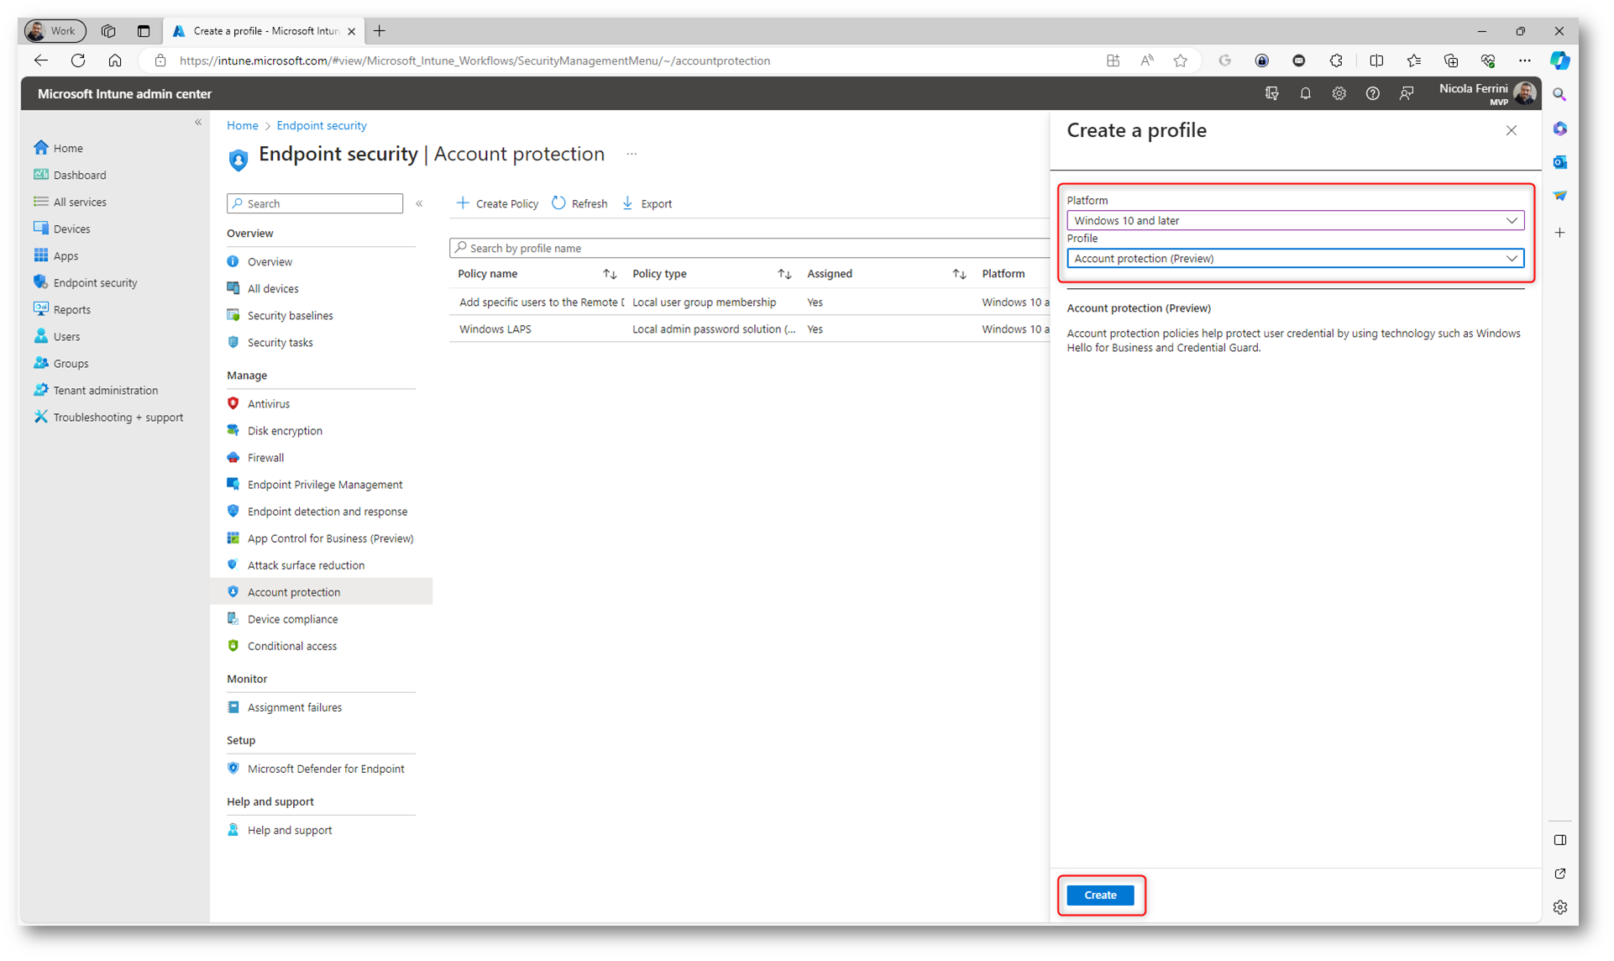Click the Refresh toolbar button
This screenshot has height=961, width=1614.
tap(579, 203)
